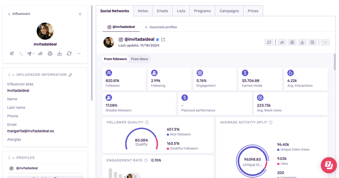Open the send options dropdown arrow
This screenshot has width=339, height=178.
(x=33, y=54)
